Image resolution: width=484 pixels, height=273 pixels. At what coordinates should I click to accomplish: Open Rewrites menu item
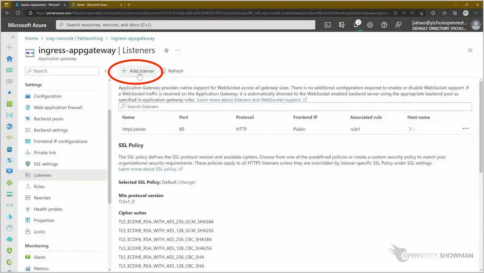[x=42, y=198]
